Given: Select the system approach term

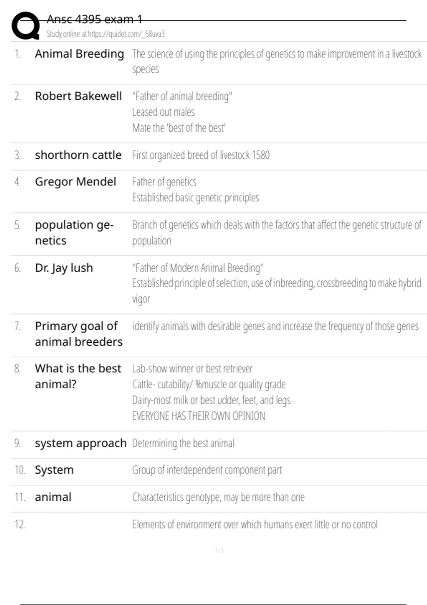Looking at the screenshot, I should pos(81,443).
